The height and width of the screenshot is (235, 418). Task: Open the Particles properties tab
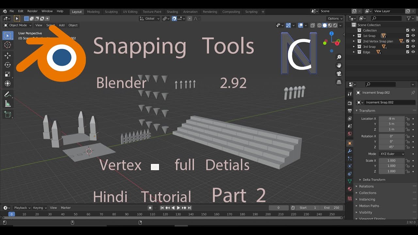click(350, 159)
